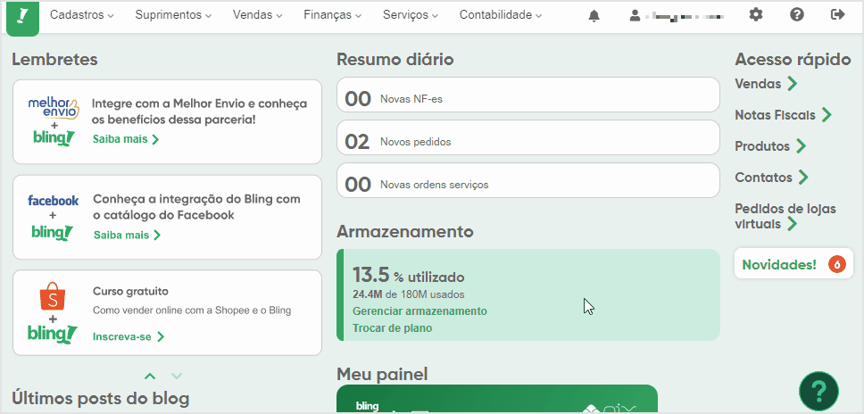Open the settings gear icon
Screen dimensions: 864x414
[x=756, y=15]
